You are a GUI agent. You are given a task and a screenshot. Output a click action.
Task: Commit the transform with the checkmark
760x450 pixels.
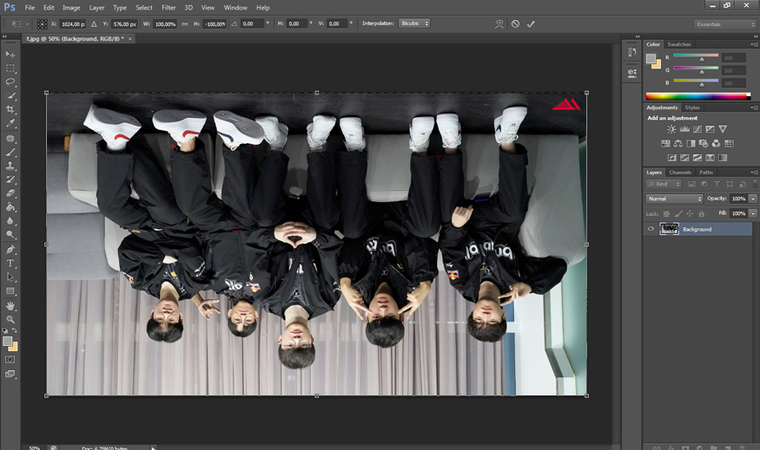(531, 24)
